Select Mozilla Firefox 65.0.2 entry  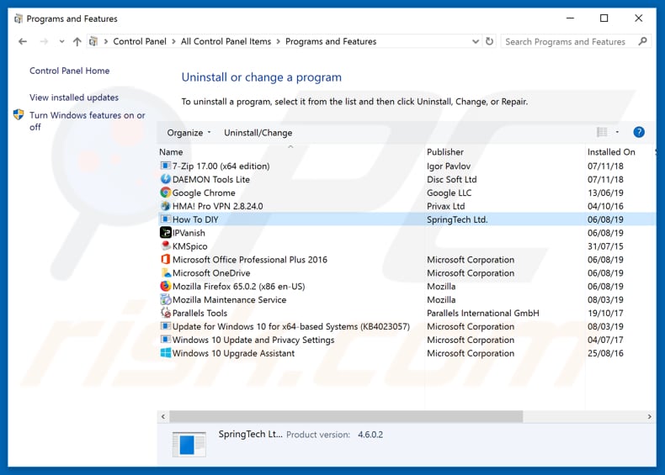[x=238, y=287]
